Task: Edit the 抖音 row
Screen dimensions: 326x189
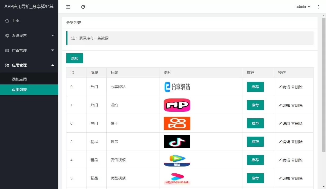Action: click(x=284, y=142)
